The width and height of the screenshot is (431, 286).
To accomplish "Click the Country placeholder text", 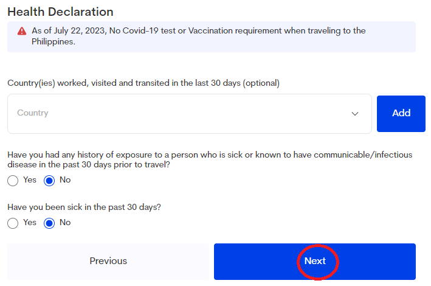I will (33, 113).
